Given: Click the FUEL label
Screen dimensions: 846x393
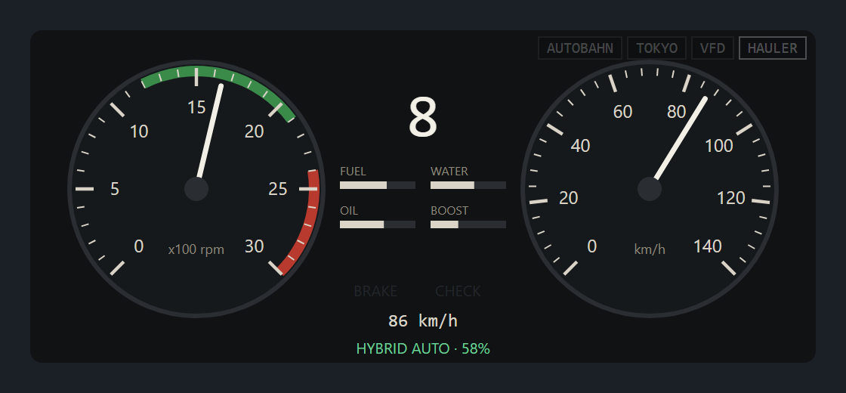Looking at the screenshot, I should tap(353, 172).
